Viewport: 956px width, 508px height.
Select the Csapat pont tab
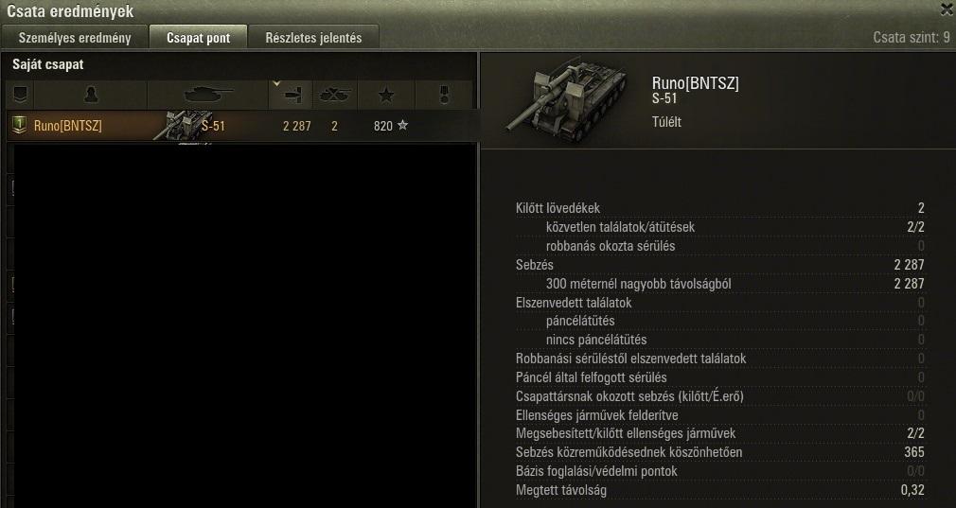(x=198, y=37)
